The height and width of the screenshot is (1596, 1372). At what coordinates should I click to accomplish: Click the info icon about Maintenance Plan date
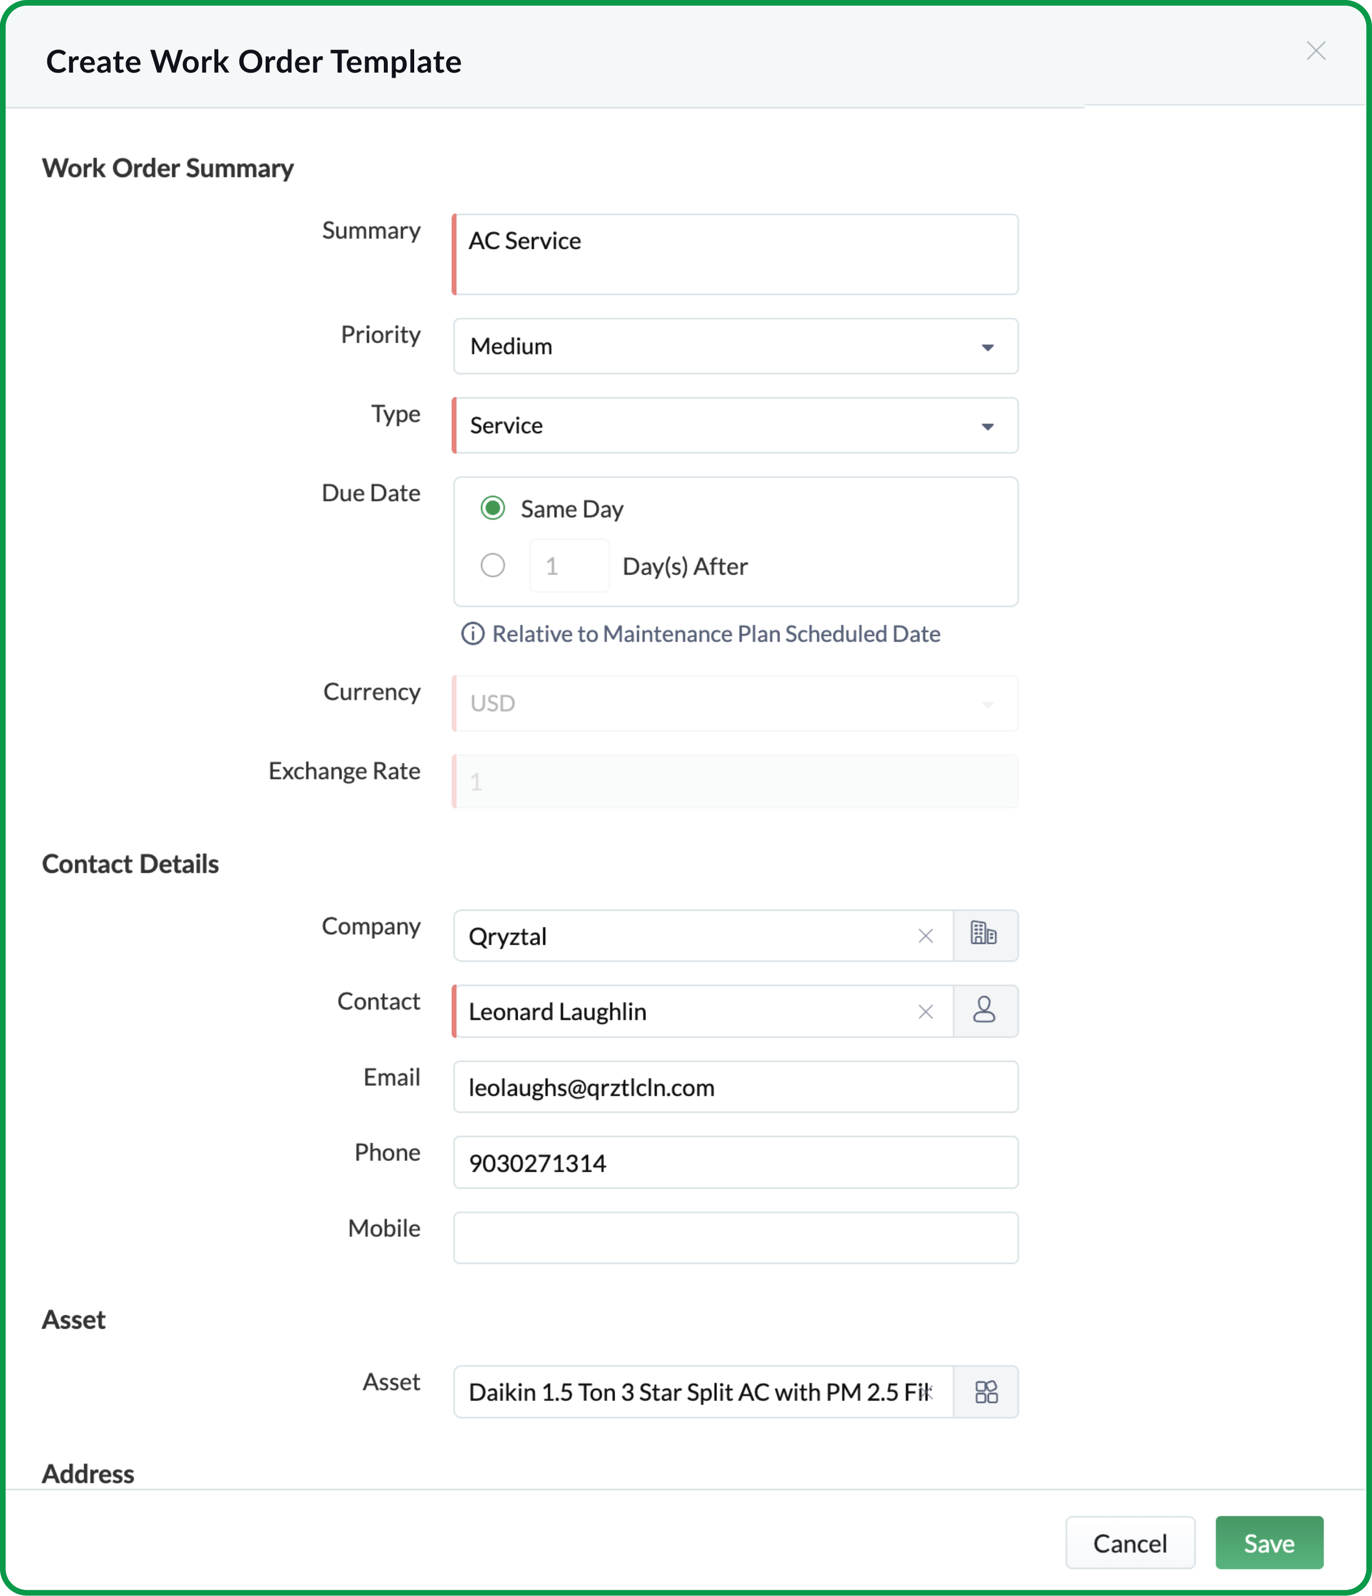(x=473, y=634)
